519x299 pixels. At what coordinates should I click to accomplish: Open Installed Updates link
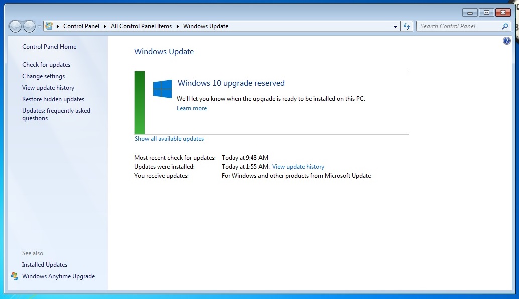45,264
